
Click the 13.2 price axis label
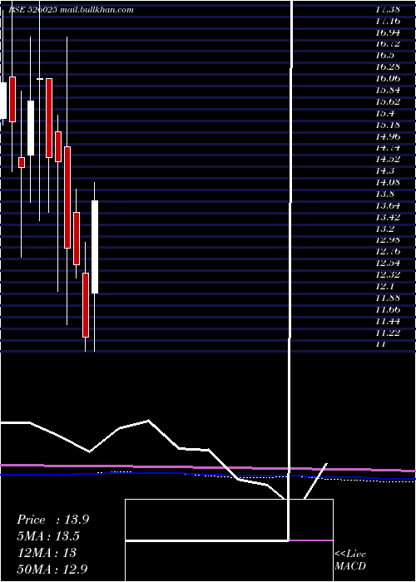point(384,229)
